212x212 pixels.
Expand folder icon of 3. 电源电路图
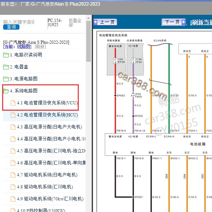(x=6, y=79)
